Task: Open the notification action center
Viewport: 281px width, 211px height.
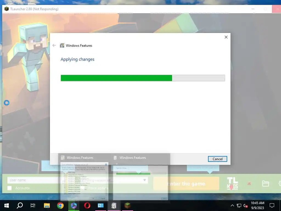Action: [x=272, y=206]
